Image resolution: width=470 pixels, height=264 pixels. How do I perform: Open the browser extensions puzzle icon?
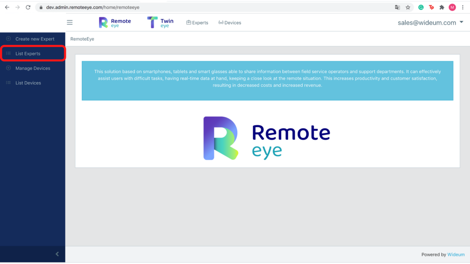[442, 8]
